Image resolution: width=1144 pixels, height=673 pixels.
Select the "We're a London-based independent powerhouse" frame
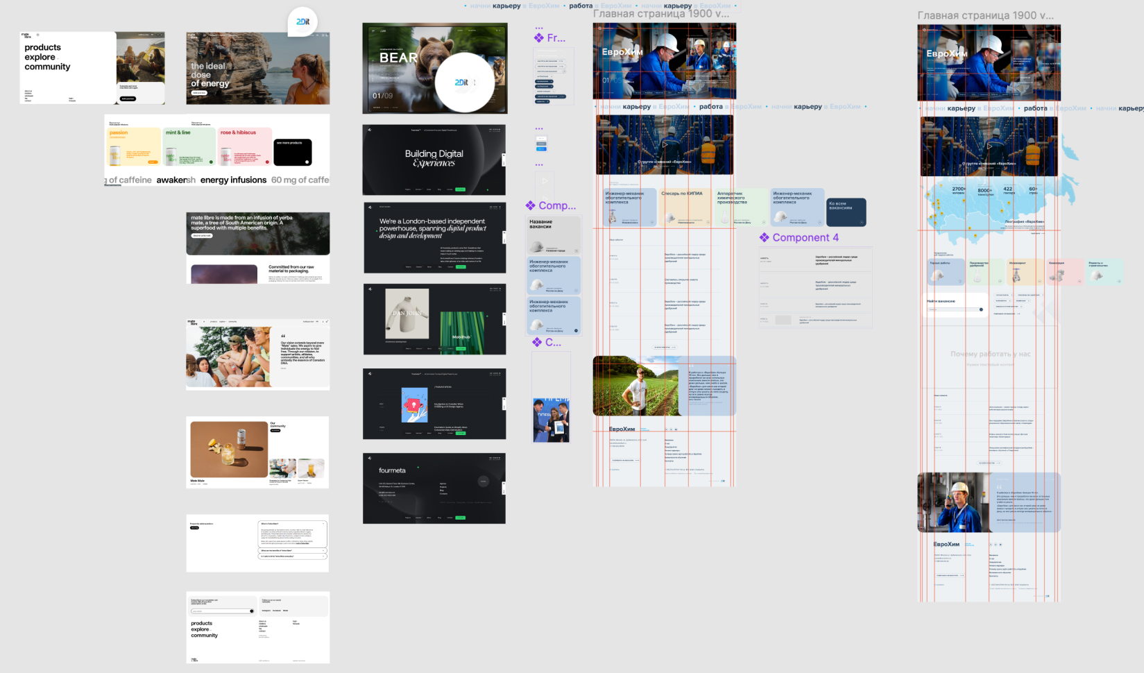(435, 238)
